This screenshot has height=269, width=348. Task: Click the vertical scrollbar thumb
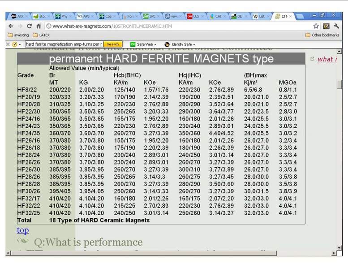coord(339,84)
